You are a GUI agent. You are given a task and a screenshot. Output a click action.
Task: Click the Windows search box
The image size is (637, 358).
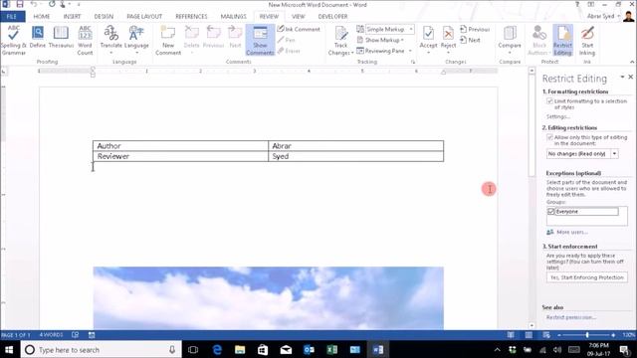tap(101, 349)
